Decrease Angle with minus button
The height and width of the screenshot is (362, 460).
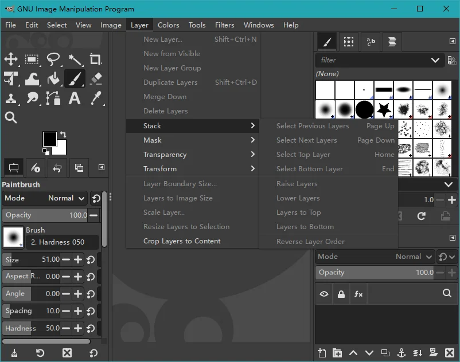[66, 294]
